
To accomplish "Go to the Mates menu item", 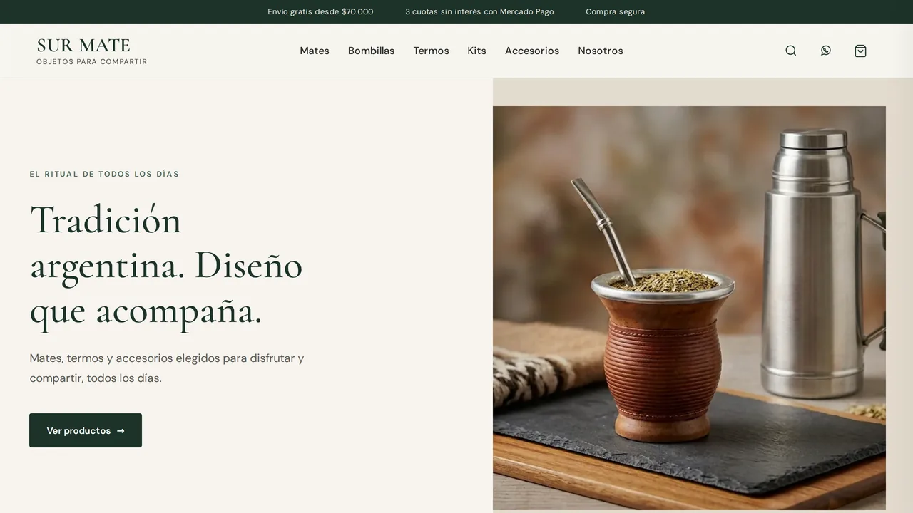I will pos(315,51).
